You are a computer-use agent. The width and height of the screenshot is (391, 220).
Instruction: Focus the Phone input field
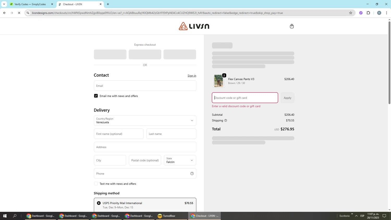[145, 174]
